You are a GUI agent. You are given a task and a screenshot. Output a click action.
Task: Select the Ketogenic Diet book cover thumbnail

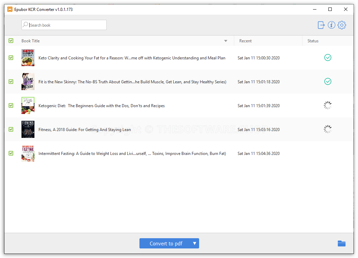[28, 105]
